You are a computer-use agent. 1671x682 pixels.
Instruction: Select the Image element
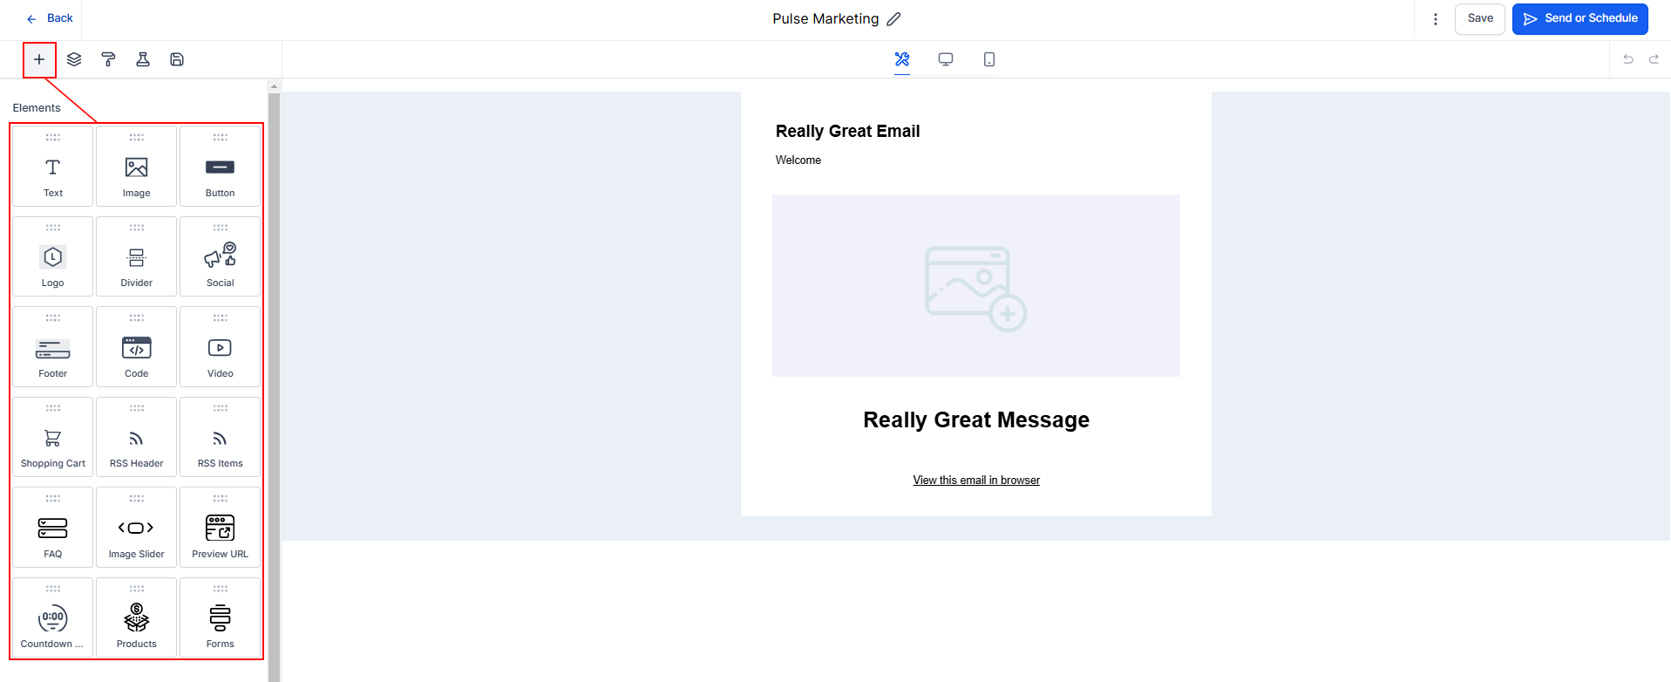click(137, 167)
